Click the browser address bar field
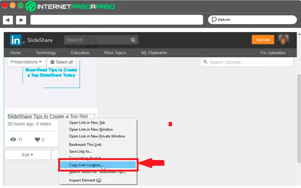This screenshot has width=301, height=188. click(117, 20)
